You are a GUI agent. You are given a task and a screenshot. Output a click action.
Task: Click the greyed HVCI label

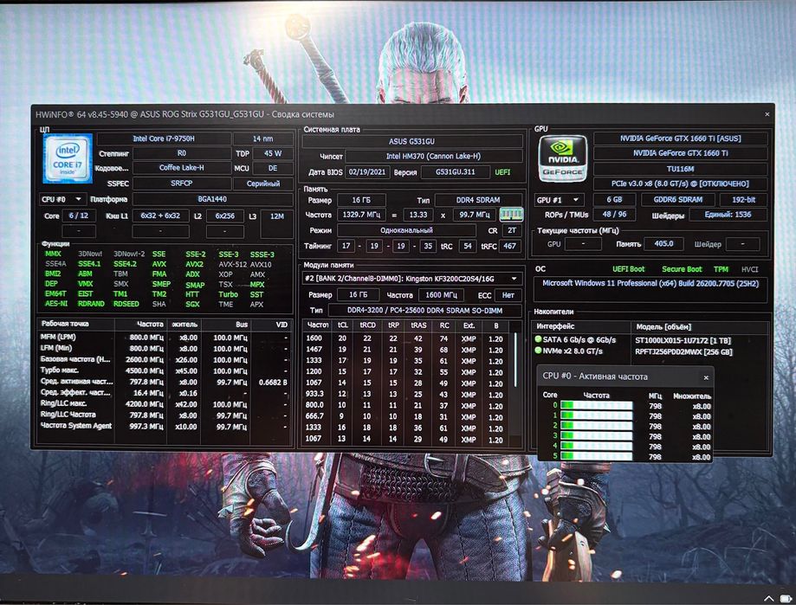[749, 269]
